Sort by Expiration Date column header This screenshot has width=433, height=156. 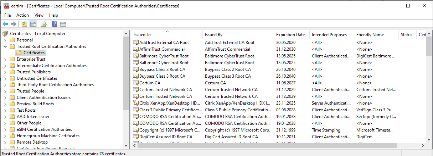292,35
